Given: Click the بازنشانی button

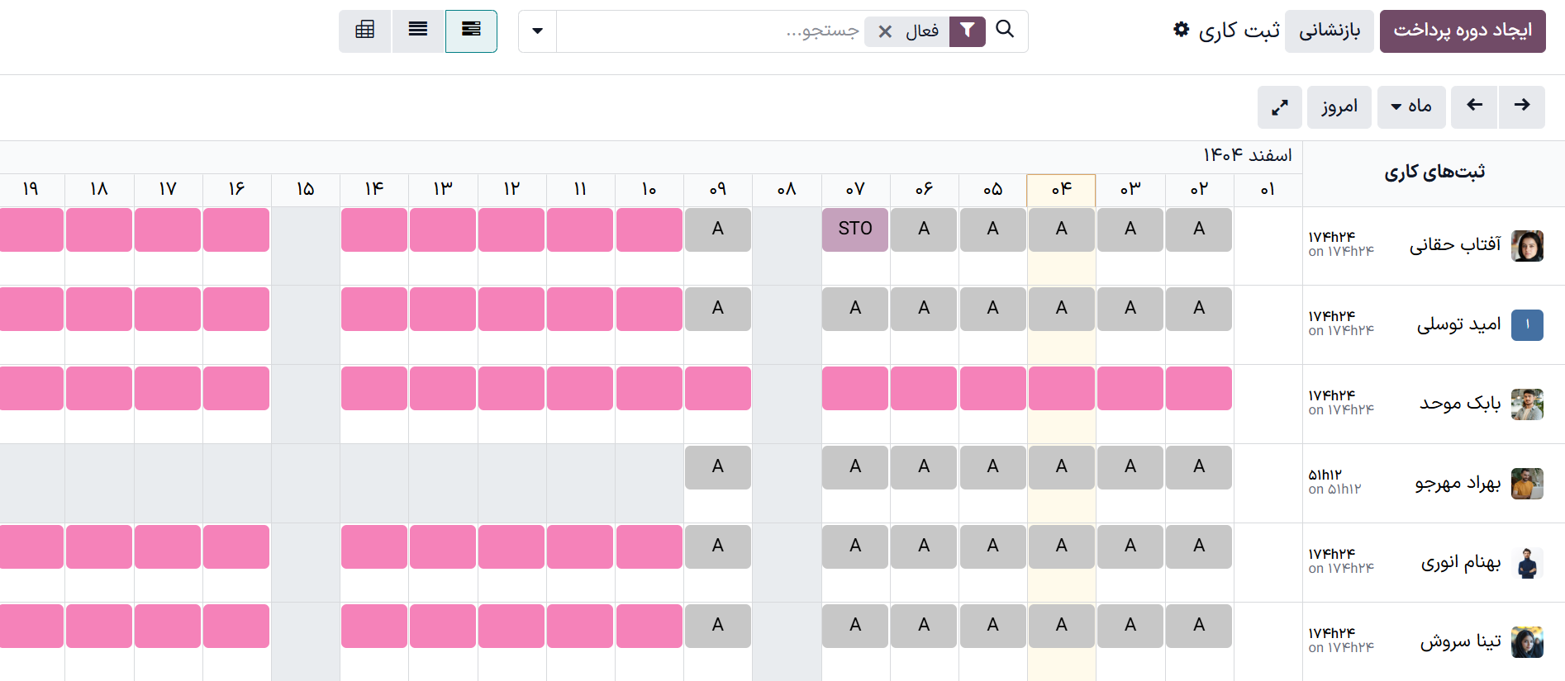Looking at the screenshot, I should [1329, 31].
